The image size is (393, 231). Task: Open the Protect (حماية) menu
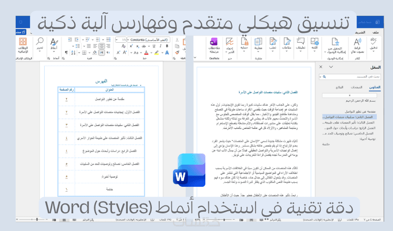coord(244,45)
